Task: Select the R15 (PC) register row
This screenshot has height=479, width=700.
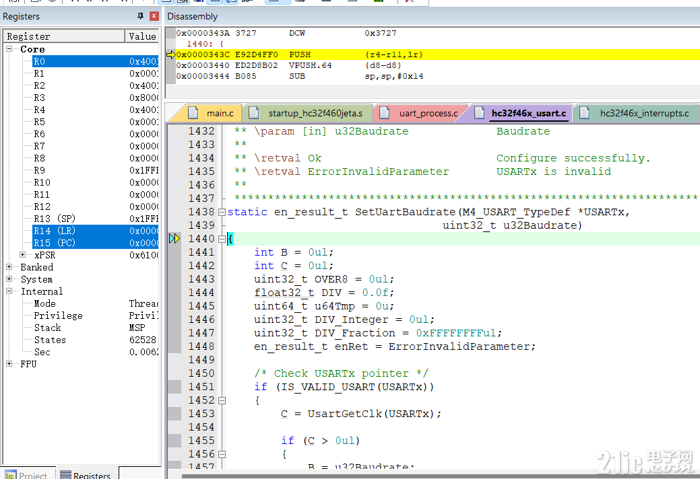Action: [96, 243]
